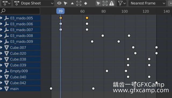Viewport: 172px width, 98px height.
Task: Expand the Cube.042 channel triangle
Action: pos(1,83)
